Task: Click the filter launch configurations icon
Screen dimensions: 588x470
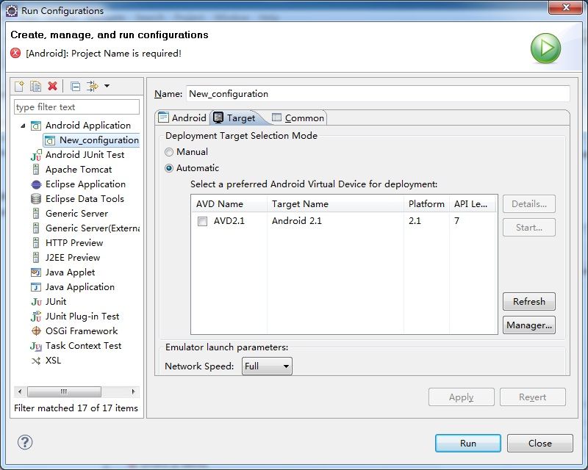Action: [x=93, y=86]
